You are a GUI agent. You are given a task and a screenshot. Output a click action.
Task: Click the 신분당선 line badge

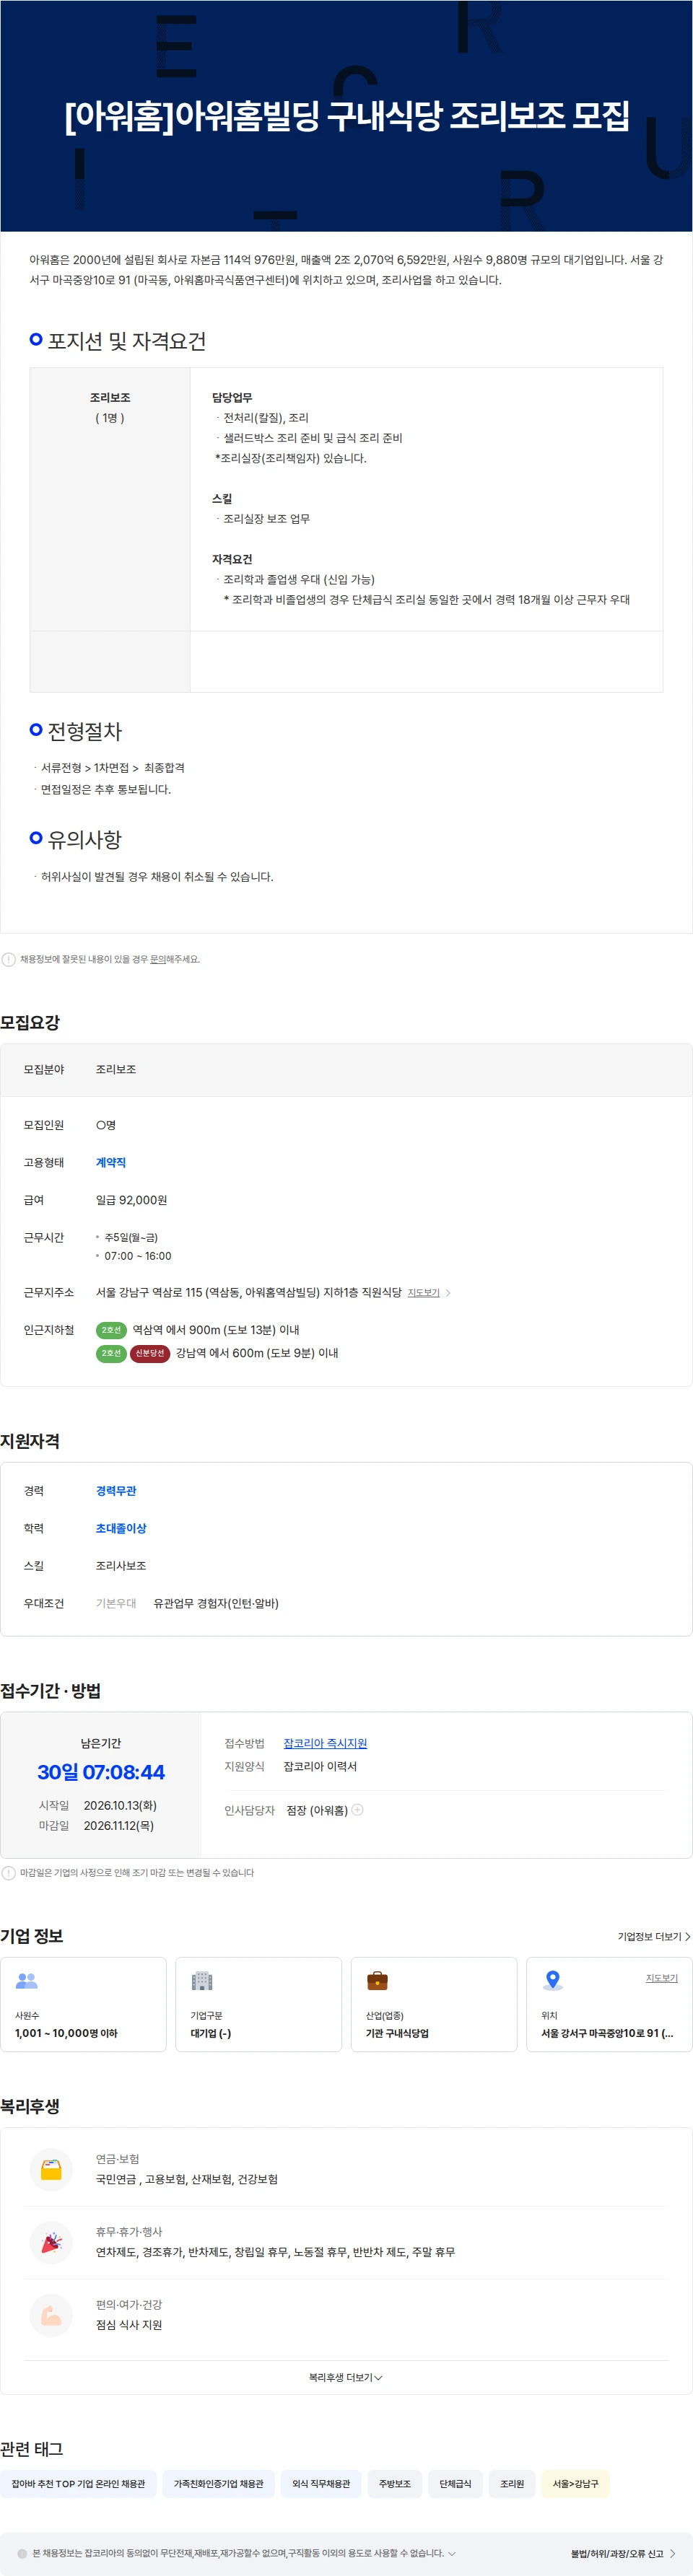[150, 1353]
